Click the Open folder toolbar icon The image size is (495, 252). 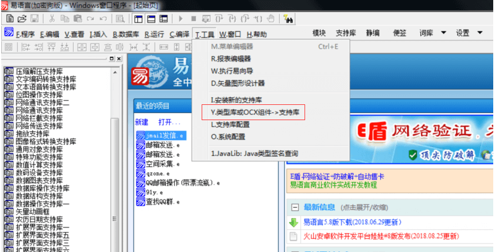pos(22,19)
